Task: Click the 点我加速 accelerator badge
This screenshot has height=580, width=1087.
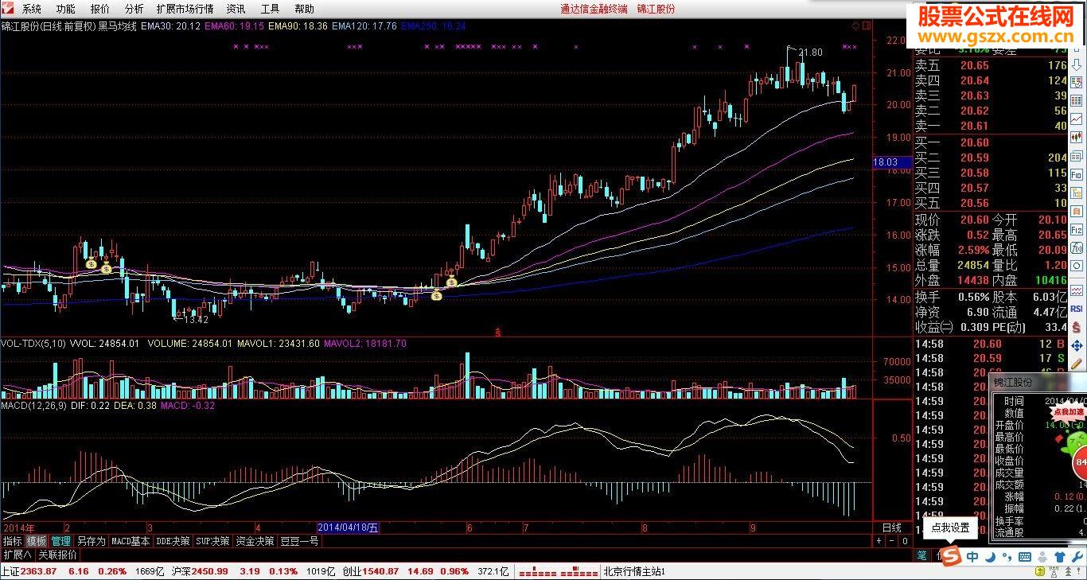Action: pyautogui.click(x=1068, y=412)
